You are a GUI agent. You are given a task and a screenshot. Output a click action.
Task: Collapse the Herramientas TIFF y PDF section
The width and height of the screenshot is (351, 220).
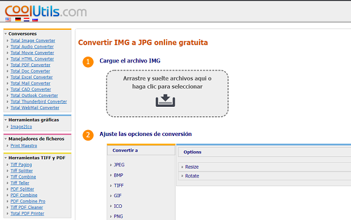coord(6,158)
